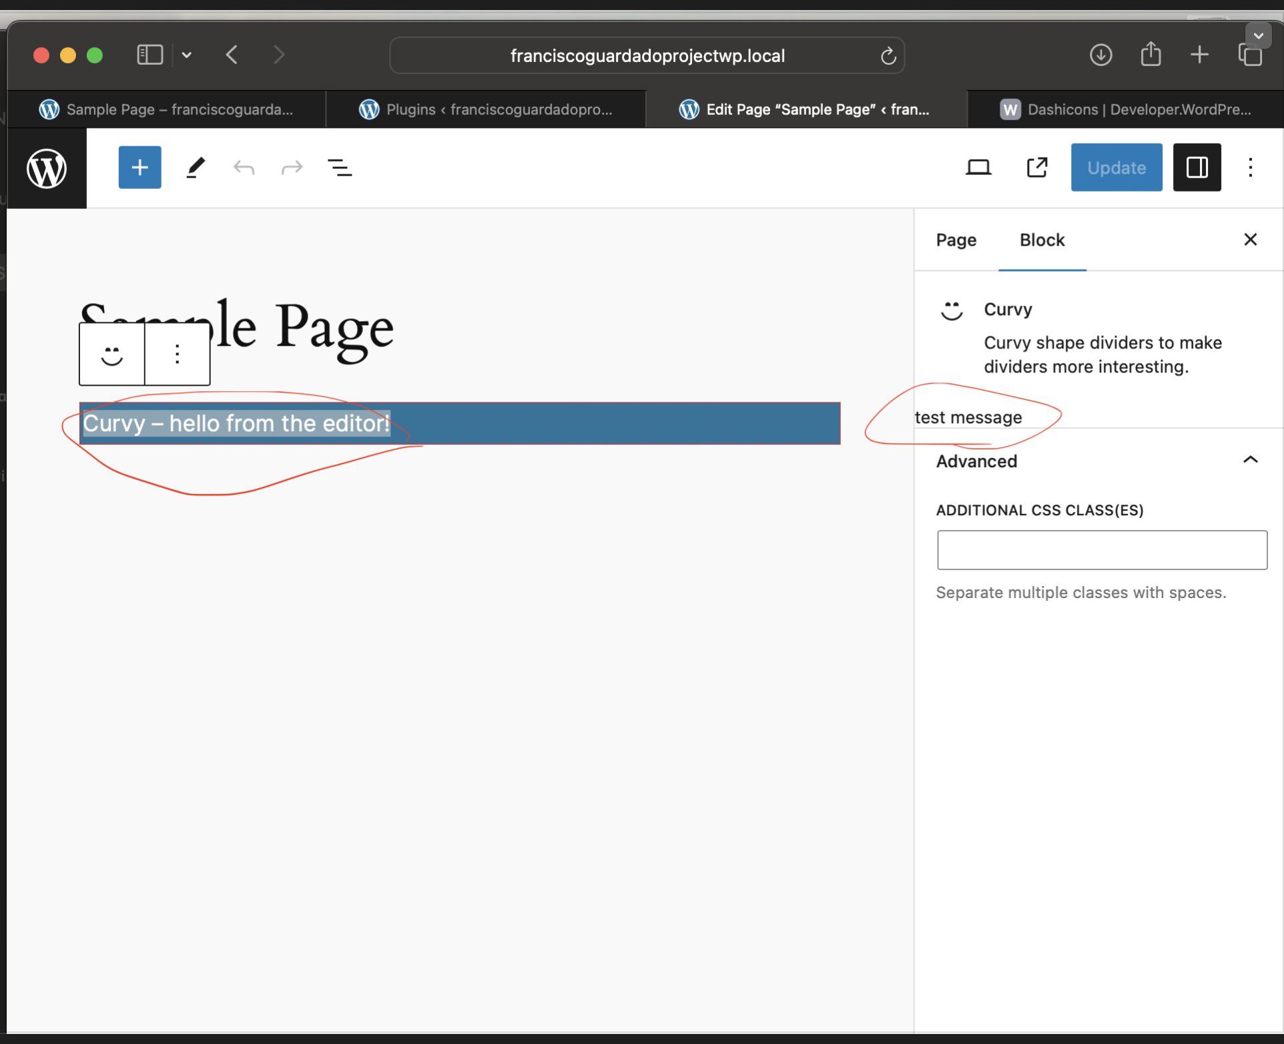Image resolution: width=1284 pixels, height=1044 pixels.
Task: Toggle the Safari sidebar
Action: click(x=149, y=55)
